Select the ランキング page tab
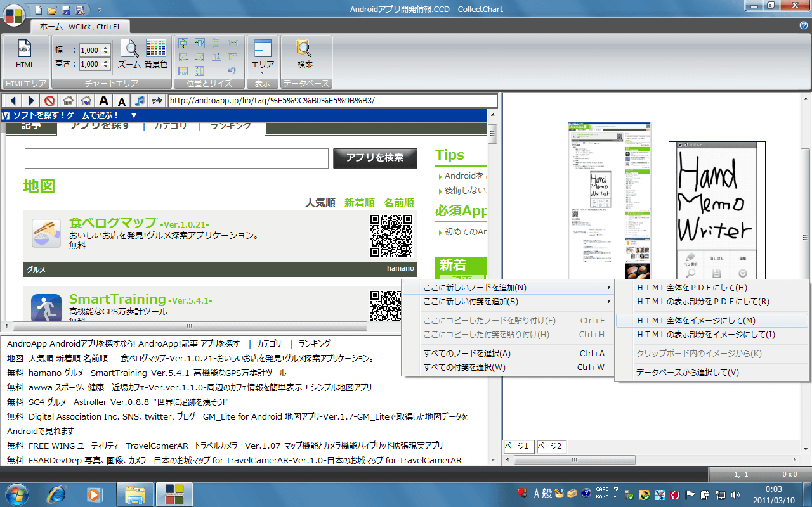The height and width of the screenshot is (507, 812). point(231,126)
